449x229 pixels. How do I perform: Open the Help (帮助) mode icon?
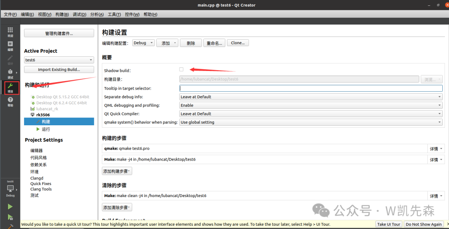(10, 102)
